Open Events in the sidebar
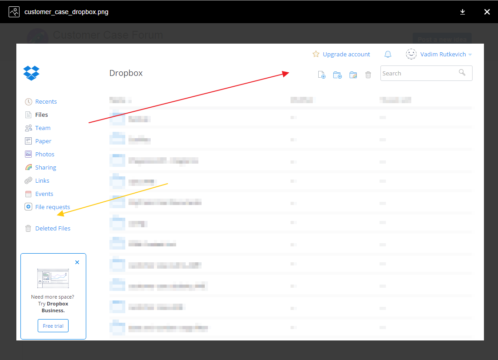Viewport: 498px width, 360px height. (44, 194)
